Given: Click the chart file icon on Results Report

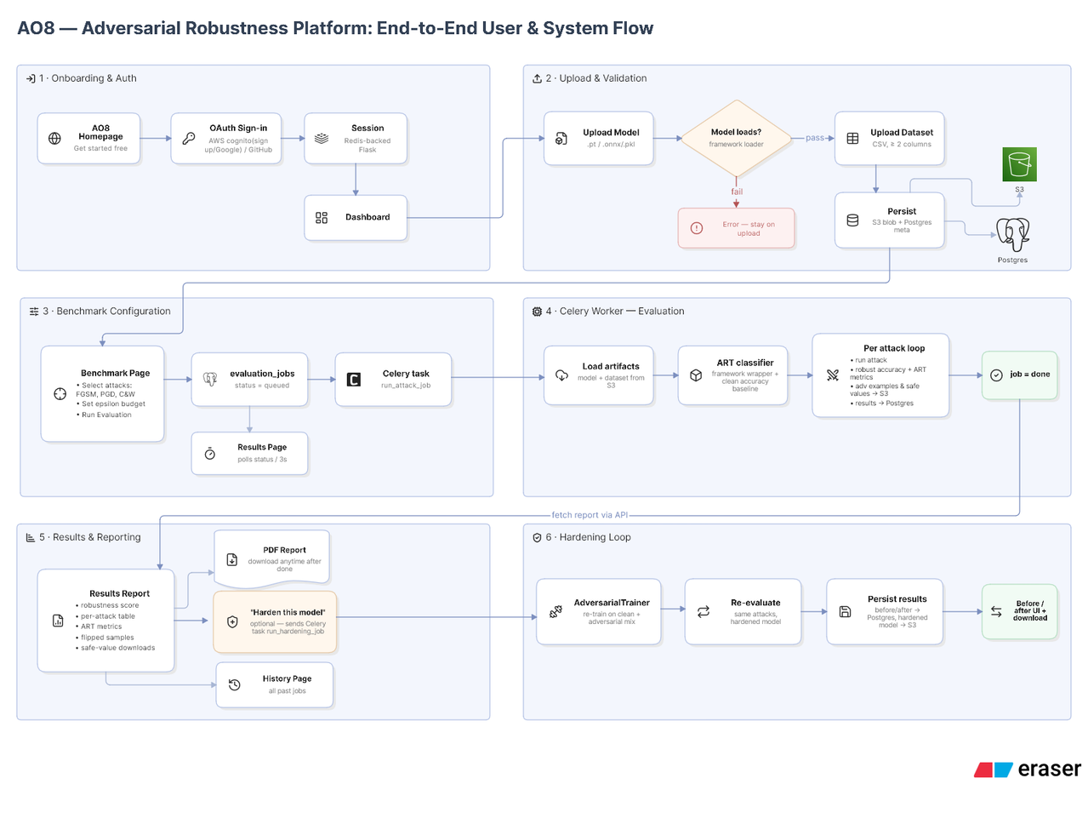Looking at the screenshot, I should (58, 621).
